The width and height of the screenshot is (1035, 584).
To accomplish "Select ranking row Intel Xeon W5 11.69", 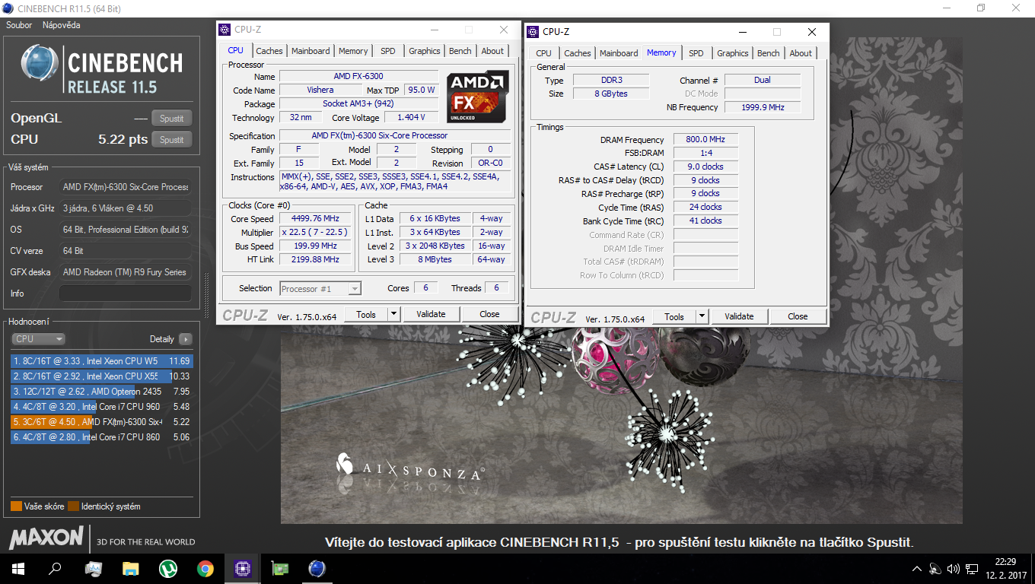I will pos(102,361).
